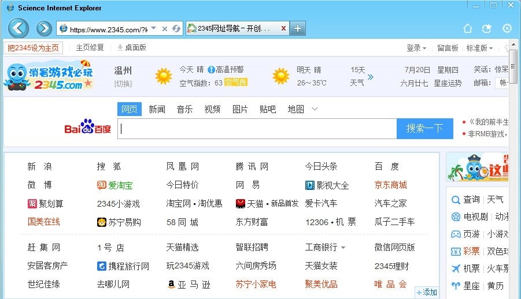Select the 新闻 search tab
Image resolution: width=521 pixels, height=299 pixels.
(157, 109)
